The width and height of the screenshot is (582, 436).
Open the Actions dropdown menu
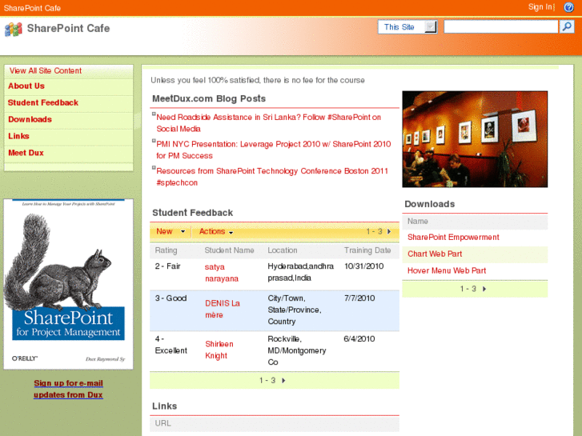[x=216, y=231]
